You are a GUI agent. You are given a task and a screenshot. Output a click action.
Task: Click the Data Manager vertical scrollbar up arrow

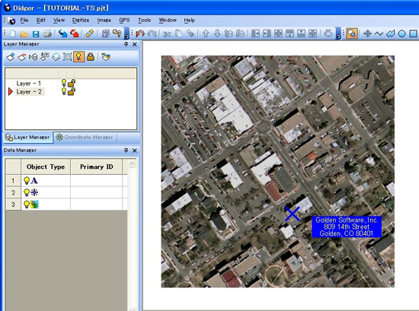pyautogui.click(x=132, y=163)
